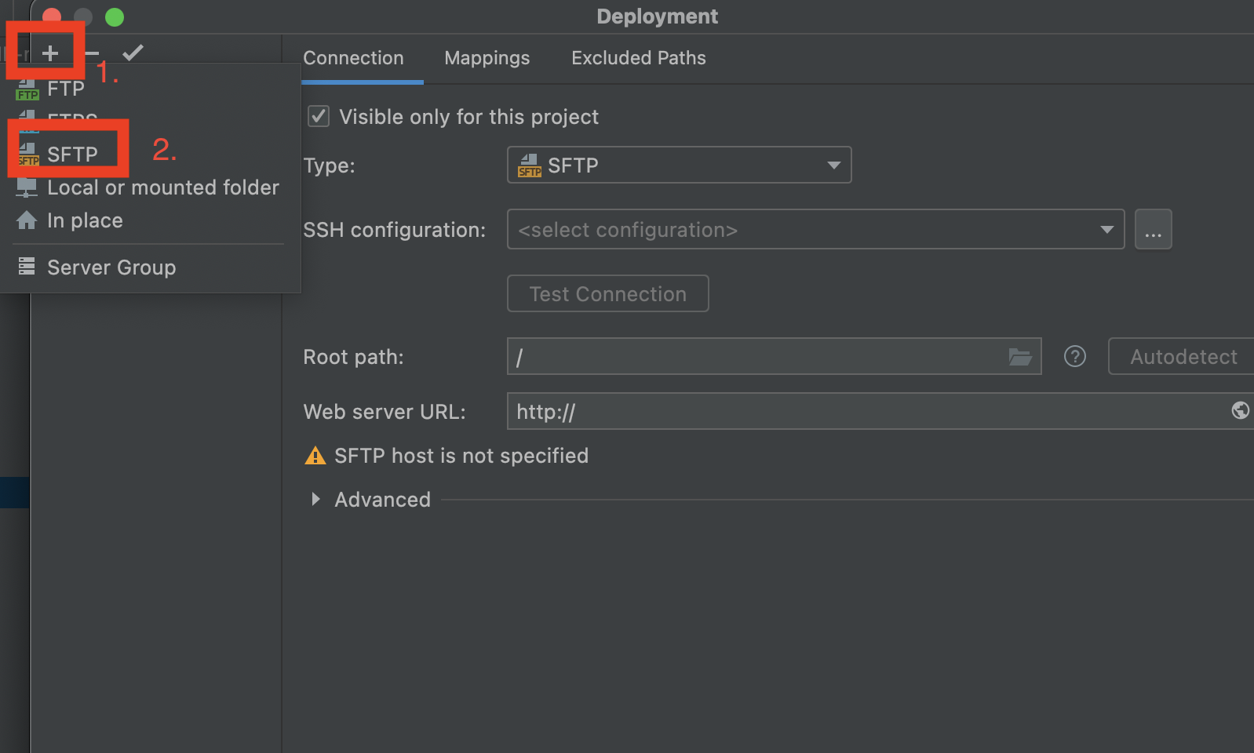This screenshot has height=753, width=1254.
Task: Select Local or mounted folder option
Action: click(162, 187)
